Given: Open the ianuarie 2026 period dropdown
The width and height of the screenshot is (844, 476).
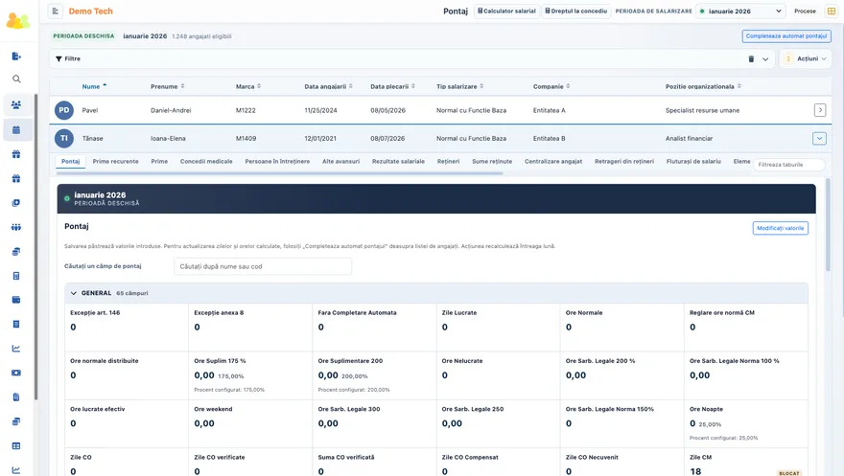Looking at the screenshot, I should (x=740, y=11).
